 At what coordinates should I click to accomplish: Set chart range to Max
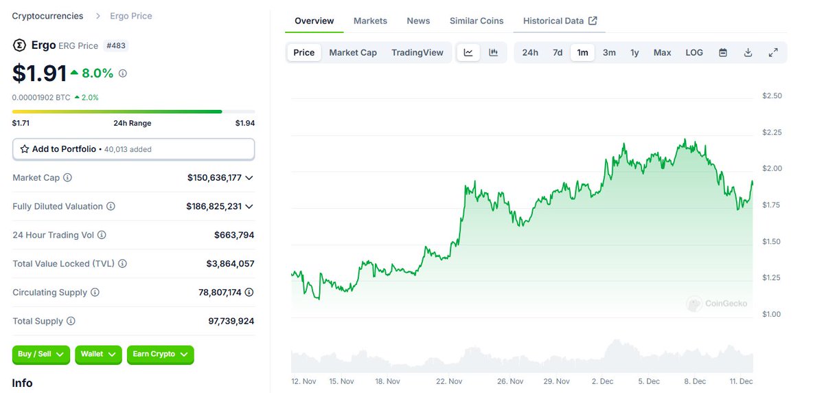coord(662,52)
